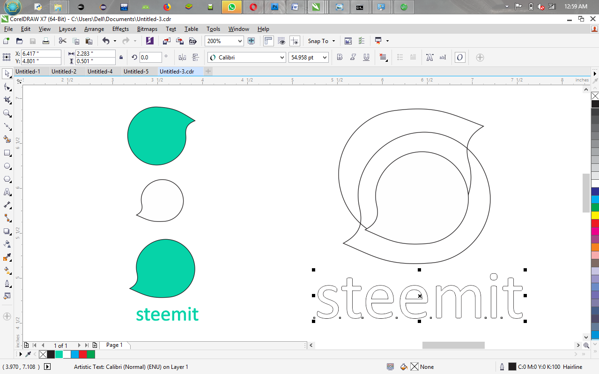Toggle Underline text formatting
The height and width of the screenshot is (374, 599).
(x=366, y=58)
